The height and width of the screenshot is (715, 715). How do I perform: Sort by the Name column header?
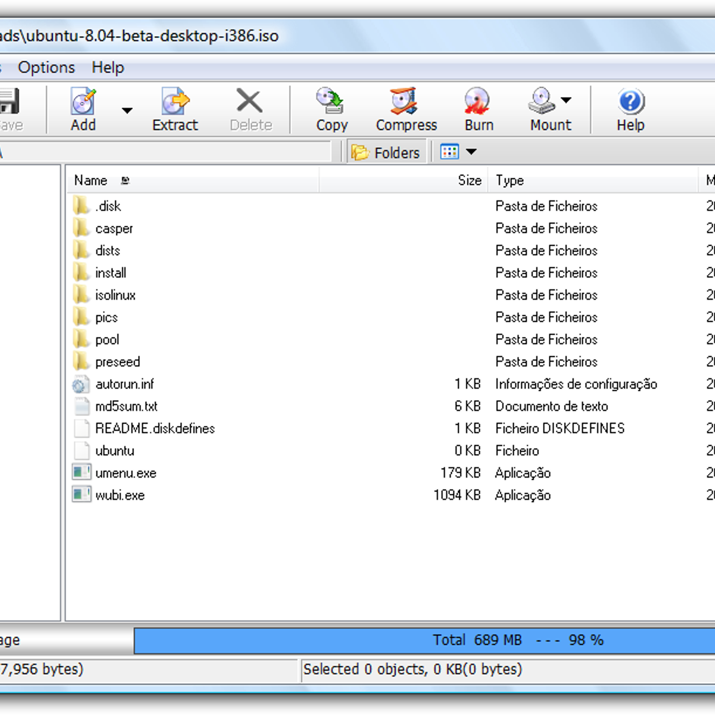click(x=193, y=181)
